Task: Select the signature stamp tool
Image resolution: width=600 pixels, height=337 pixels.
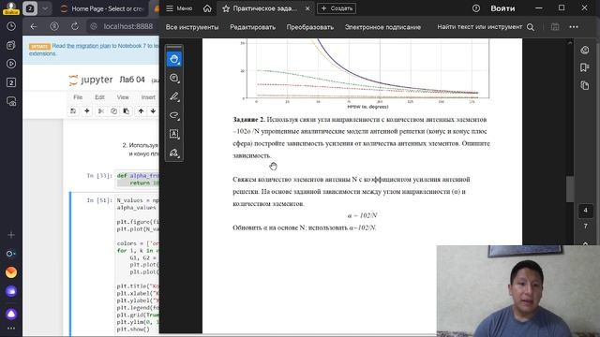Action: 174,153
